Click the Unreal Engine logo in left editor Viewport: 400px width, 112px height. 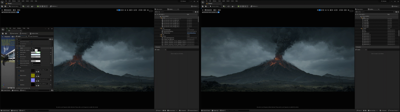pyautogui.click(x=2, y=2)
